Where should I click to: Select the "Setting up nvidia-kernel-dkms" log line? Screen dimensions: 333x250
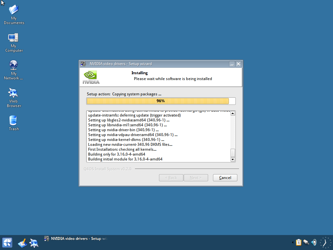click(x=126, y=140)
